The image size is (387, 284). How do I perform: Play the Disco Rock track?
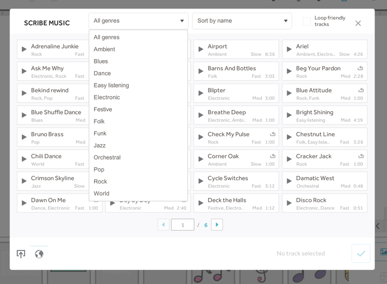click(x=289, y=203)
